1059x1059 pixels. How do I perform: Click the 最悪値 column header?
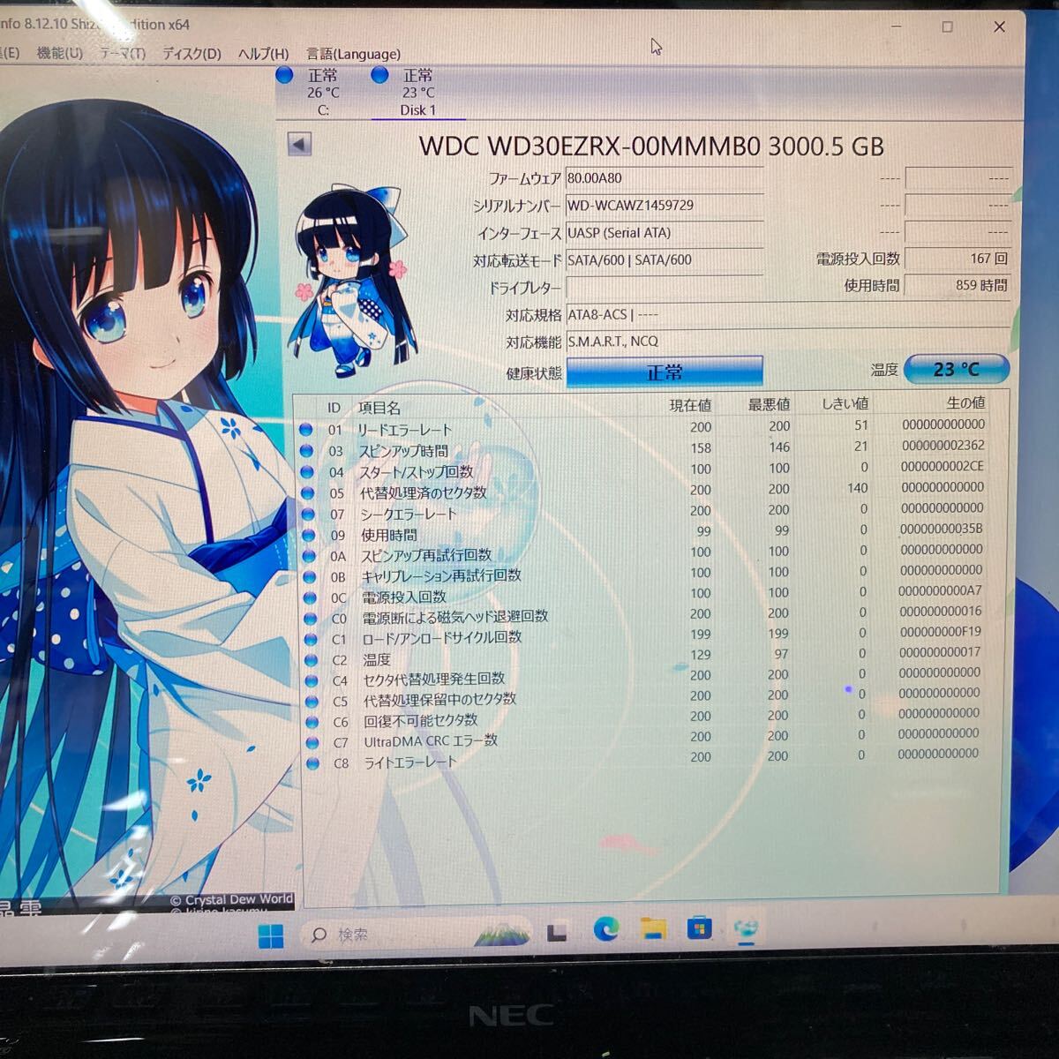(x=769, y=404)
